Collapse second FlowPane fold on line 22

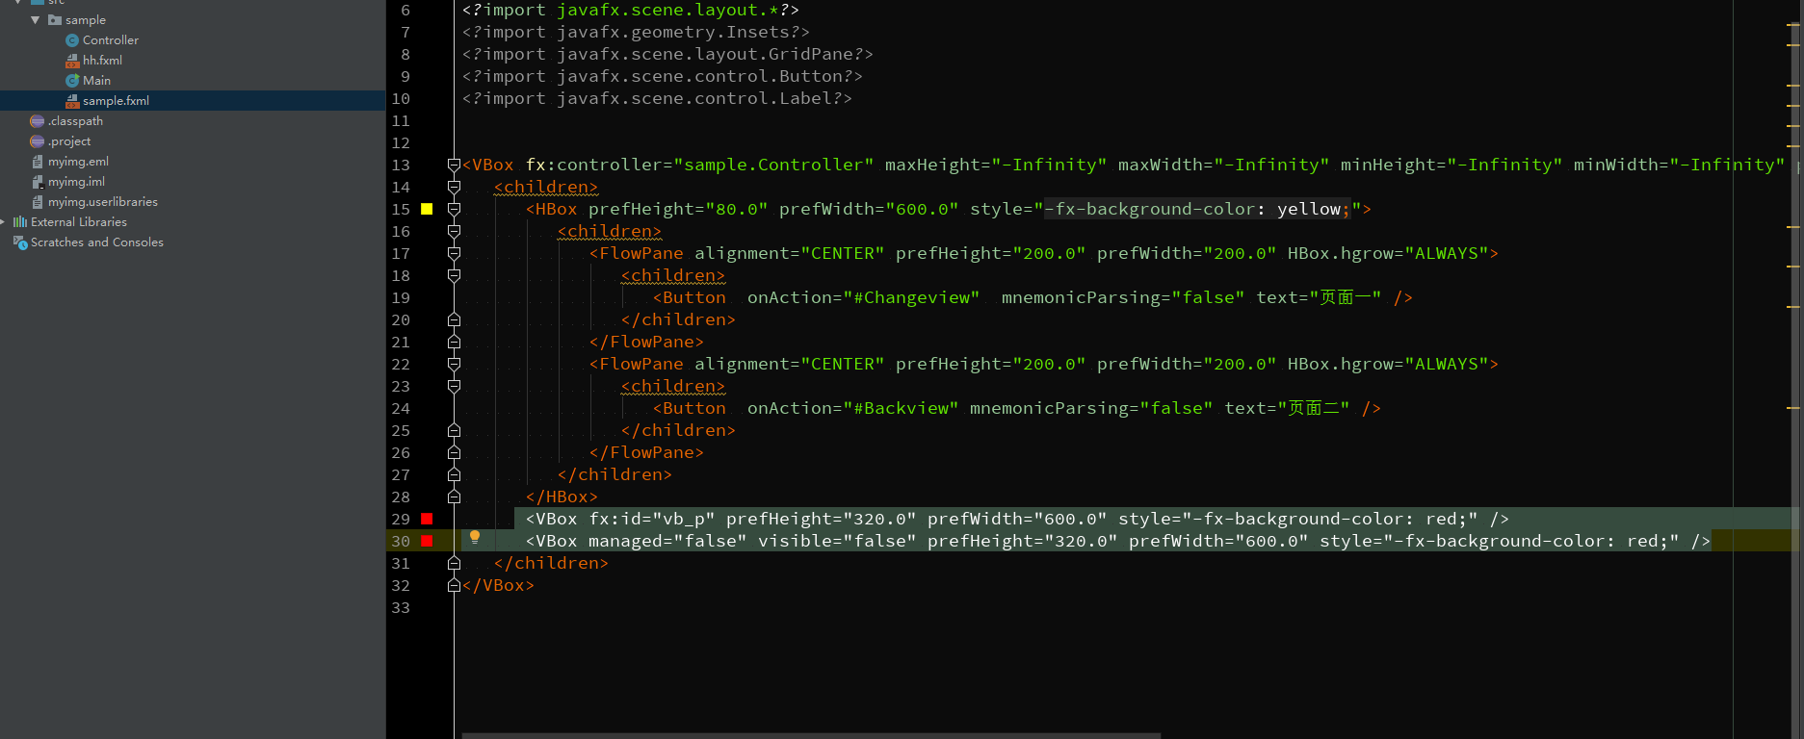pyautogui.click(x=454, y=364)
